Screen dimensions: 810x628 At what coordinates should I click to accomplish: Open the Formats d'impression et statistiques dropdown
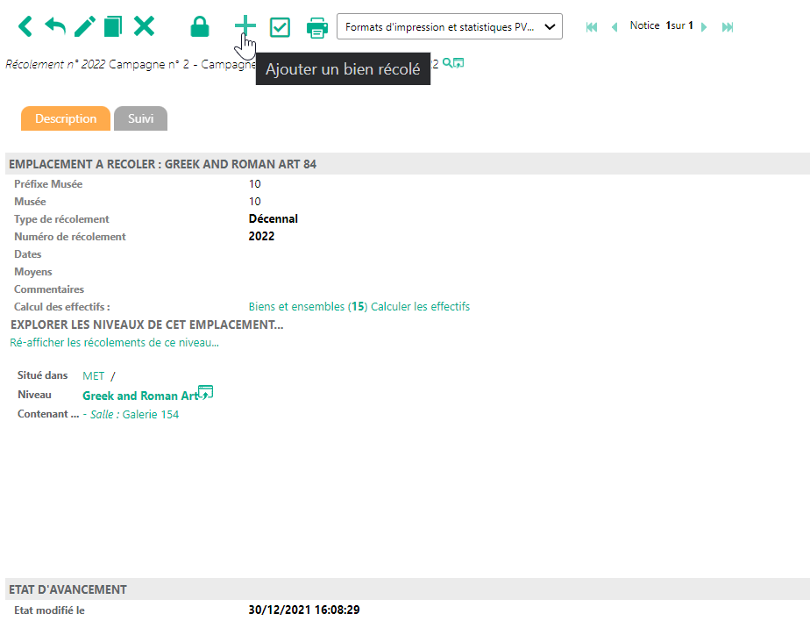[449, 27]
